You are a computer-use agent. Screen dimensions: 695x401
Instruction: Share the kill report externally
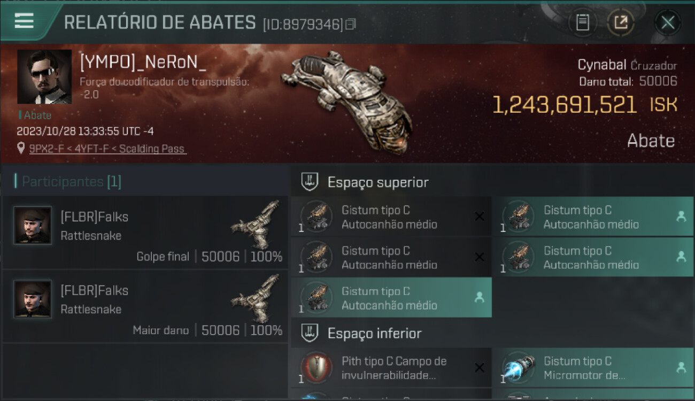pos(621,22)
